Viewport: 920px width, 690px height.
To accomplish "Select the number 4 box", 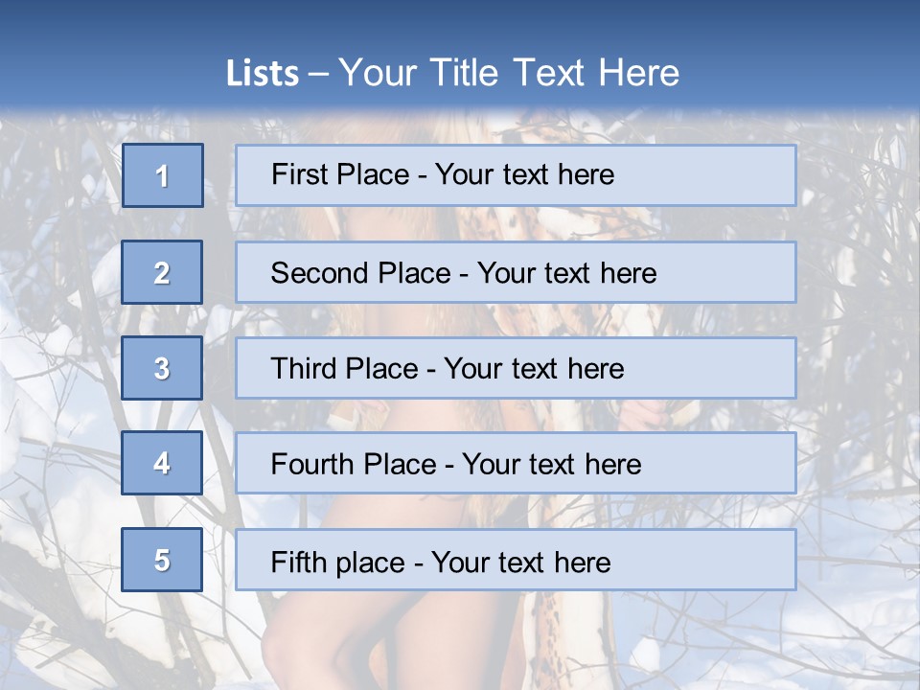I will [162, 463].
